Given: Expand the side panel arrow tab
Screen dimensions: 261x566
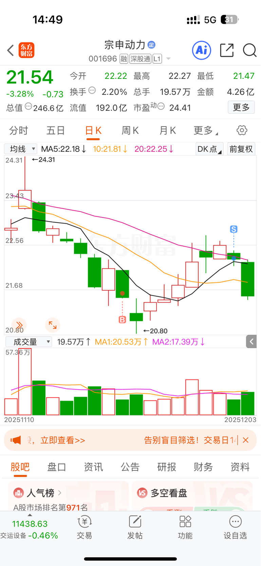Looking at the screenshot, I should [251, 342].
